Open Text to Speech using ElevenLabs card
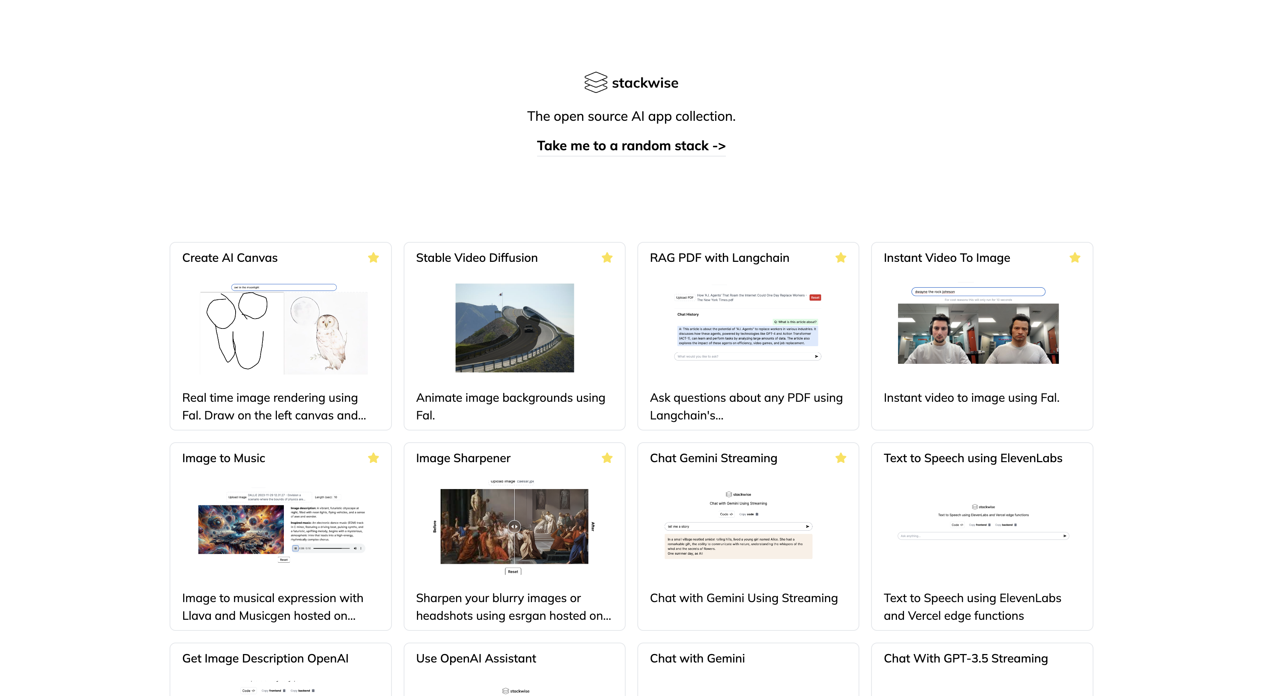This screenshot has width=1263, height=696. (973, 458)
